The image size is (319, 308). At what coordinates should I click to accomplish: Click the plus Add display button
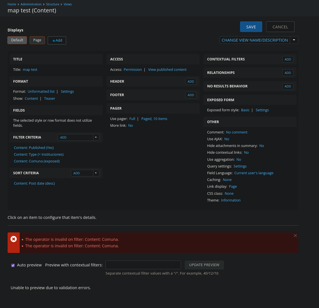57,40
